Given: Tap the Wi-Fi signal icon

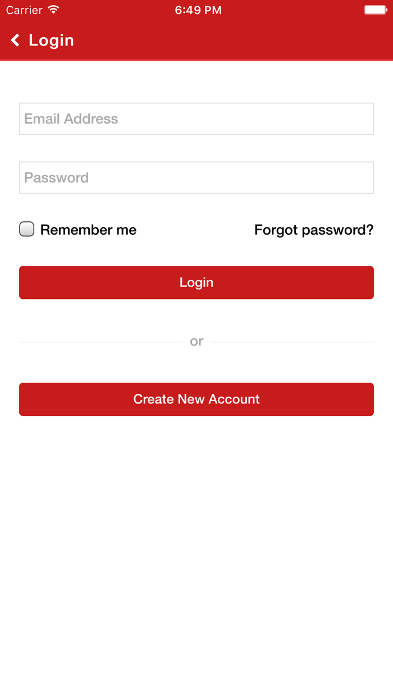Looking at the screenshot, I should pyautogui.click(x=53, y=9).
